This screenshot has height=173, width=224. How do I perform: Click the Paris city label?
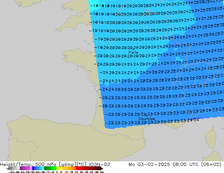click(x=134, y=53)
